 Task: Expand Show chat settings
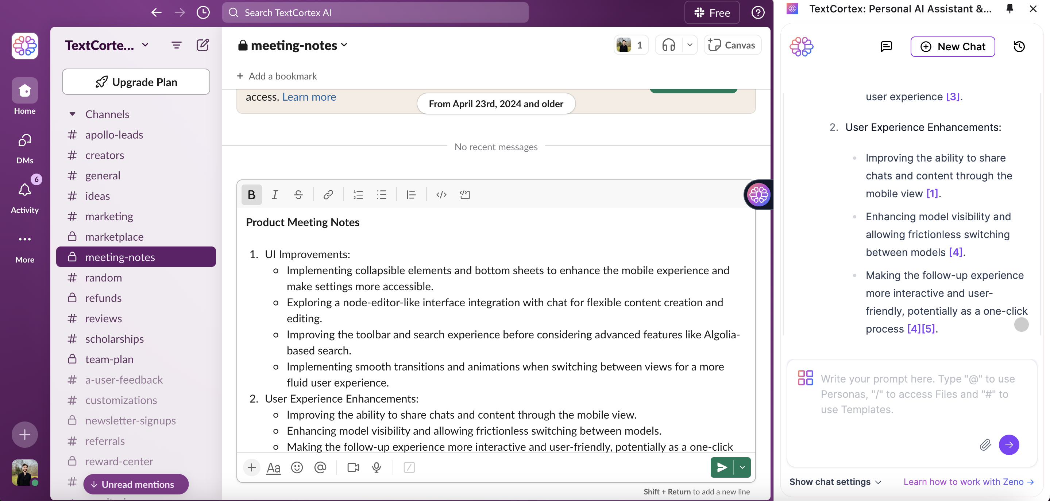coord(835,482)
